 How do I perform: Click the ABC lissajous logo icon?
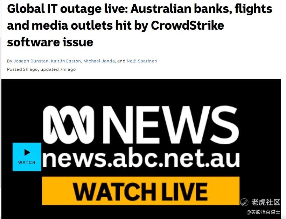click(x=68, y=125)
